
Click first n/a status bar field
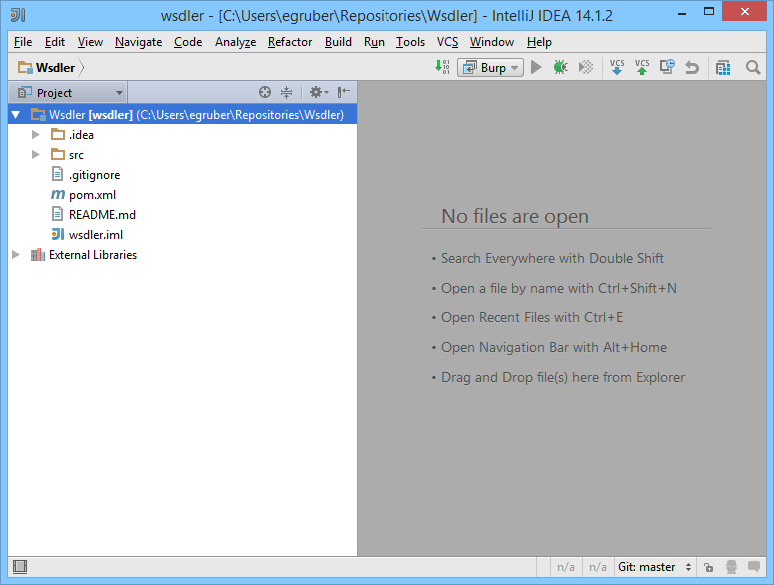click(x=565, y=567)
